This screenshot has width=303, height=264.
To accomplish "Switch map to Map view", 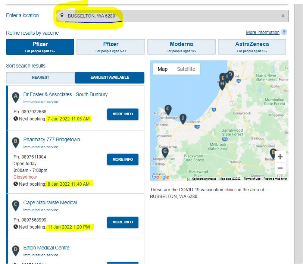I will click(163, 69).
